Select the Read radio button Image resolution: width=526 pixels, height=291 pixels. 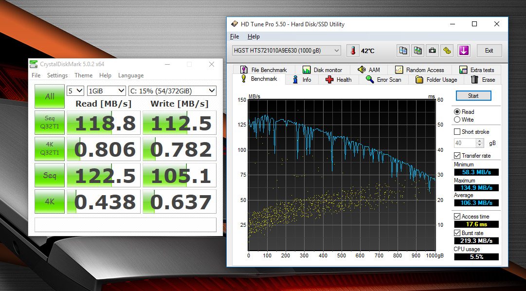pyautogui.click(x=457, y=112)
